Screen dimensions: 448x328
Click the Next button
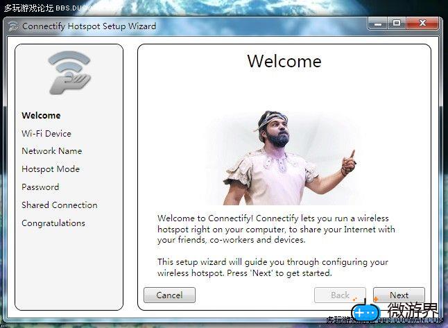(399, 295)
